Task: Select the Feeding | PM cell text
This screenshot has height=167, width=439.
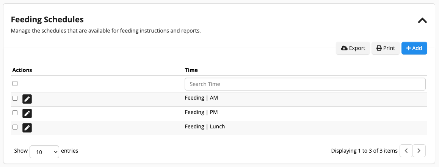Action: (x=201, y=112)
